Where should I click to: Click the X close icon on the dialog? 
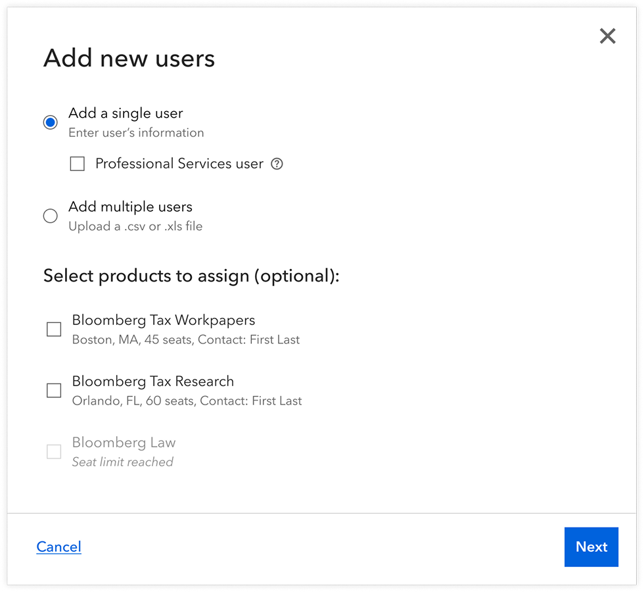(607, 36)
